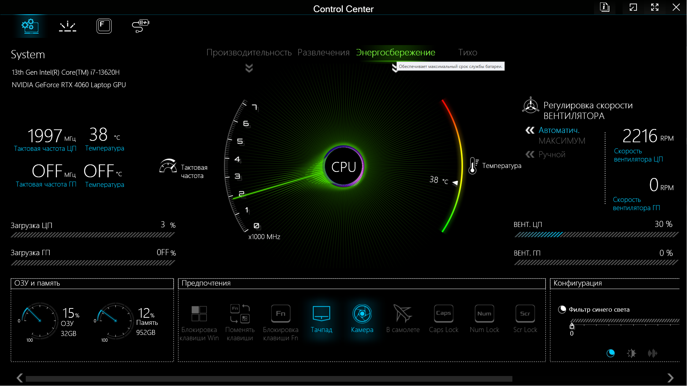Click right arrow of bottom scrollbar

tap(670, 378)
